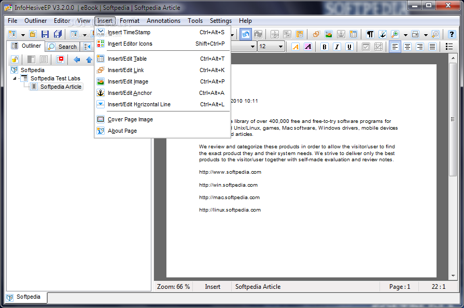
Task: Select Softpedia Article in the tree
Action: (61, 87)
